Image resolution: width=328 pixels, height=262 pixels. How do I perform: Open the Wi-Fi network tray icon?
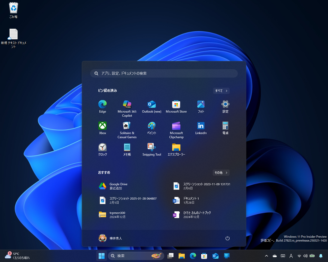[x=299, y=256]
